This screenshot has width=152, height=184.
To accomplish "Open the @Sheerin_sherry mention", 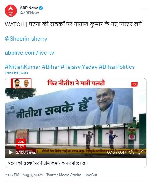I will pyautogui.click(x=26, y=39).
